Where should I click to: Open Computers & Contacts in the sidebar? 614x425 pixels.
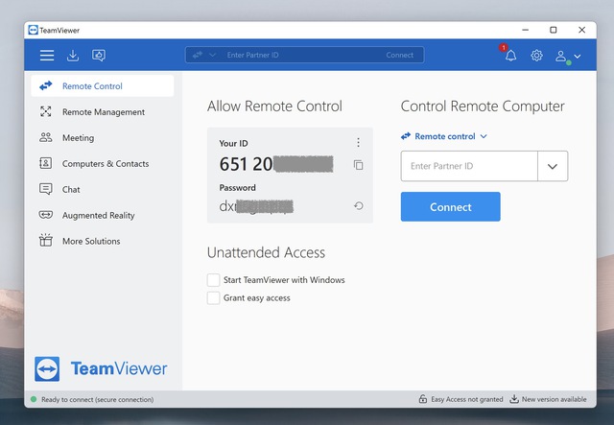(103, 164)
